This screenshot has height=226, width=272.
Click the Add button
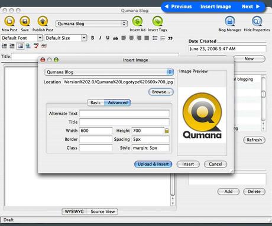tap(228, 192)
